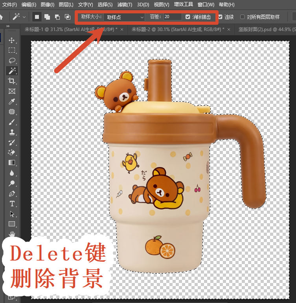Select the Eraser tool
The width and height of the screenshot is (296, 303).
[x=12, y=152]
